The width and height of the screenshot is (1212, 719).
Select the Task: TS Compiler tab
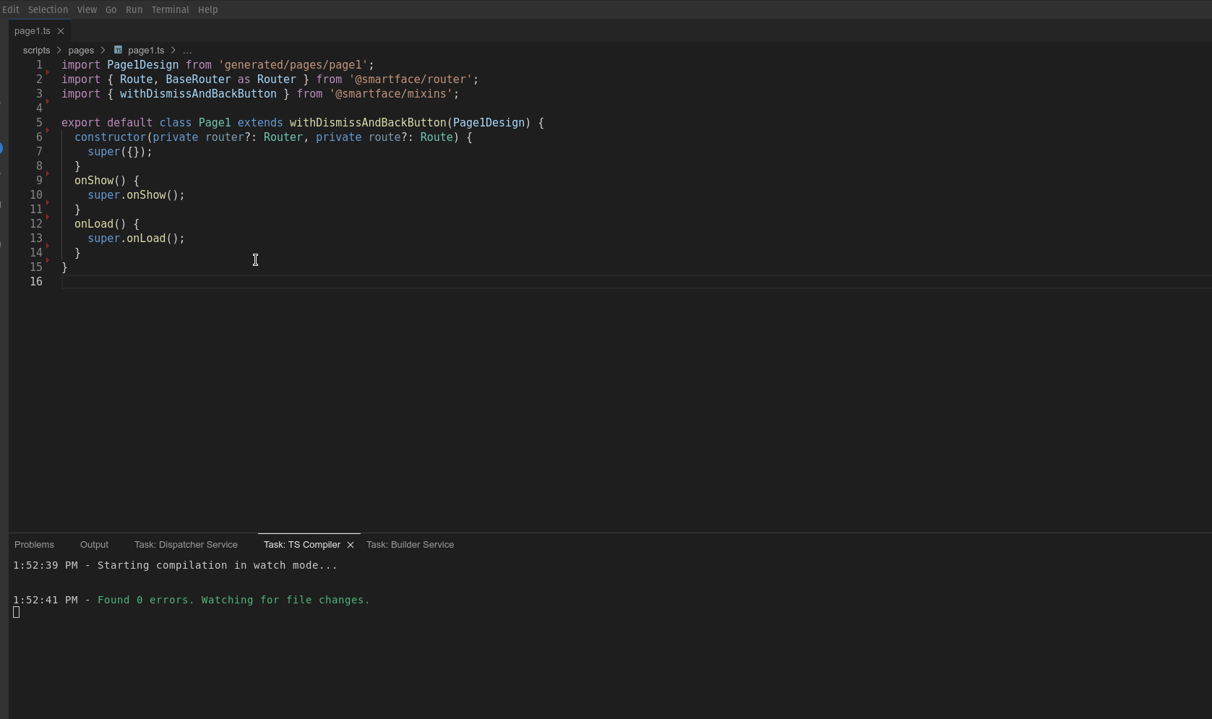click(x=301, y=545)
